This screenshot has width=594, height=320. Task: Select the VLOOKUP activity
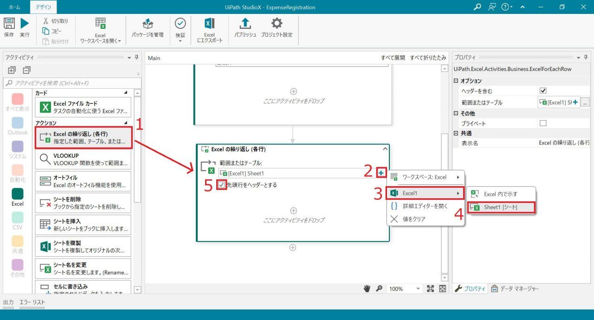pyautogui.click(x=83, y=159)
